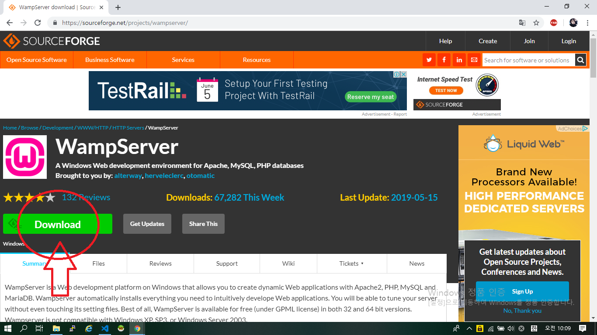Click the Join link in header
The height and width of the screenshot is (335, 597).
coord(529,41)
